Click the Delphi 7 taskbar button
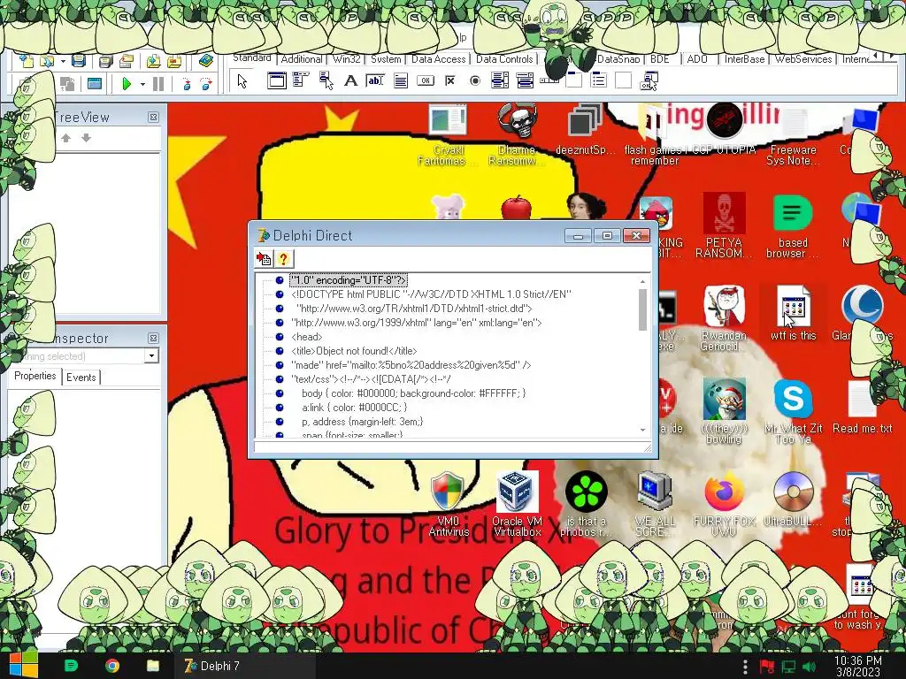Screen dimensions: 906x679 click(x=244, y=666)
